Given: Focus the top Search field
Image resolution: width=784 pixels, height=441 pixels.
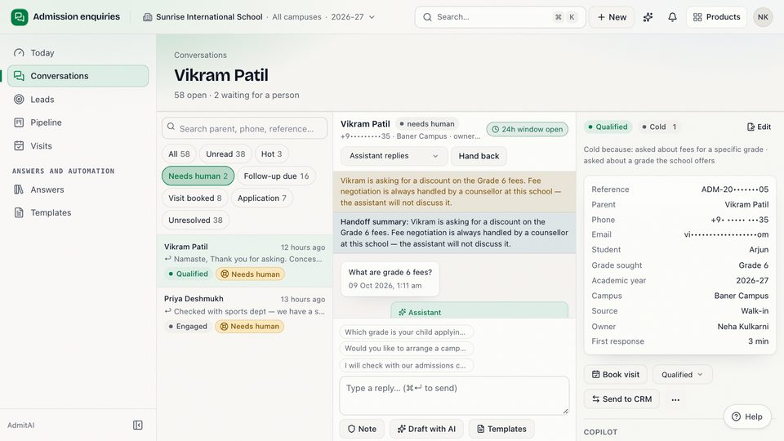Looking at the screenshot, I should 500,17.
